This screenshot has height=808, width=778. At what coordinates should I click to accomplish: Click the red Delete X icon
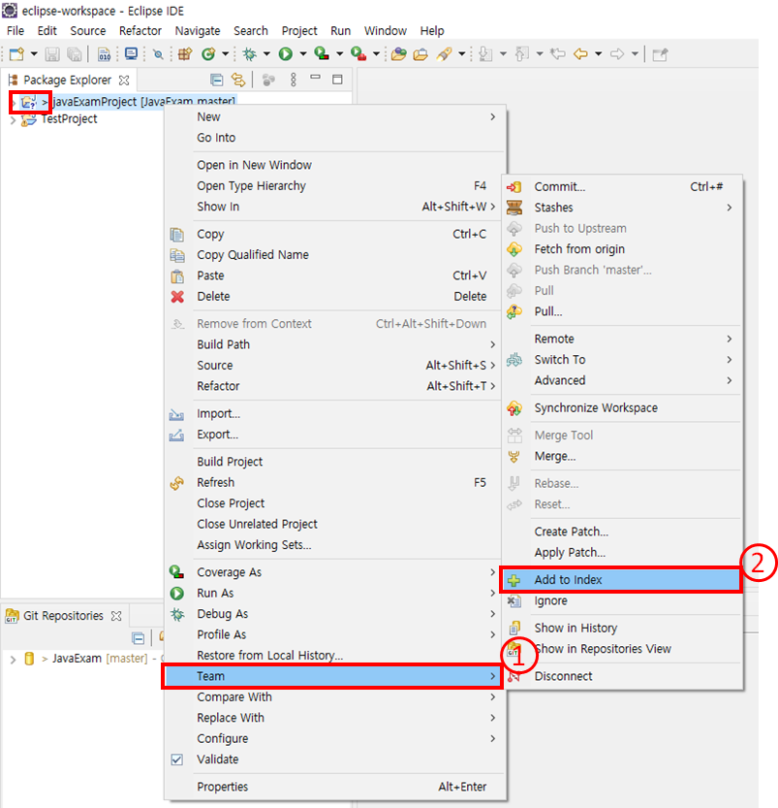click(177, 297)
